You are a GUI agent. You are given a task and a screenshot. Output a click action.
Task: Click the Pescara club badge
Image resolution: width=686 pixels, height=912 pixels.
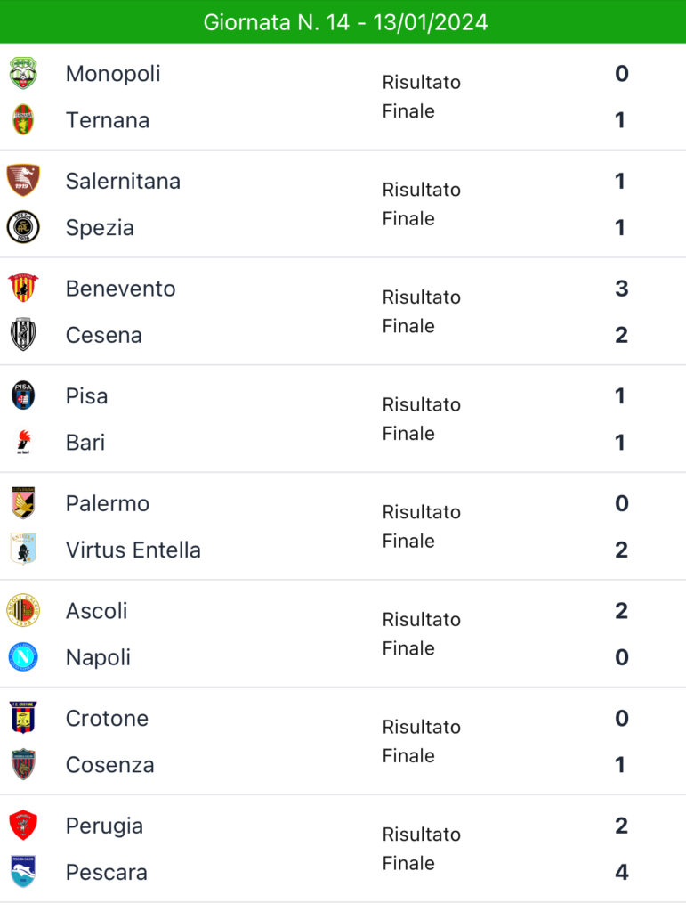23,872
